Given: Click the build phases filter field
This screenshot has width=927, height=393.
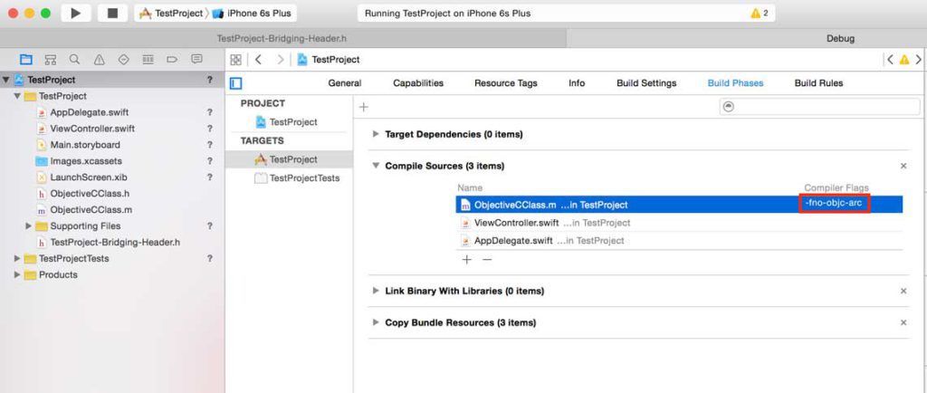Looking at the screenshot, I should pos(819,106).
